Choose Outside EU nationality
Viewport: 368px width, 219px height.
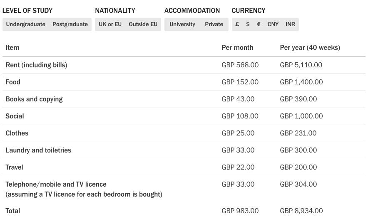[x=143, y=25]
